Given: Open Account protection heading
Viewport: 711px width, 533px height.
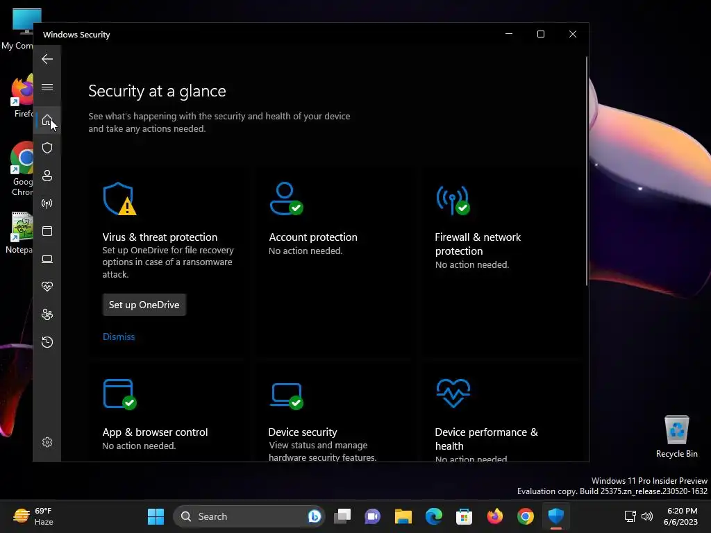Looking at the screenshot, I should click(x=313, y=237).
